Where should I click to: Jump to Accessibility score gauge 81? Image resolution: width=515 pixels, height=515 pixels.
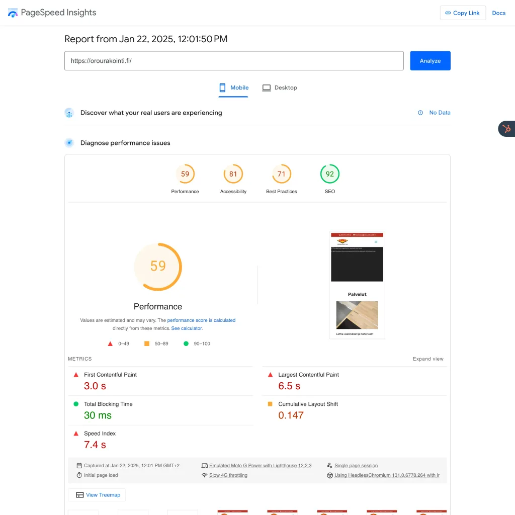(x=233, y=175)
